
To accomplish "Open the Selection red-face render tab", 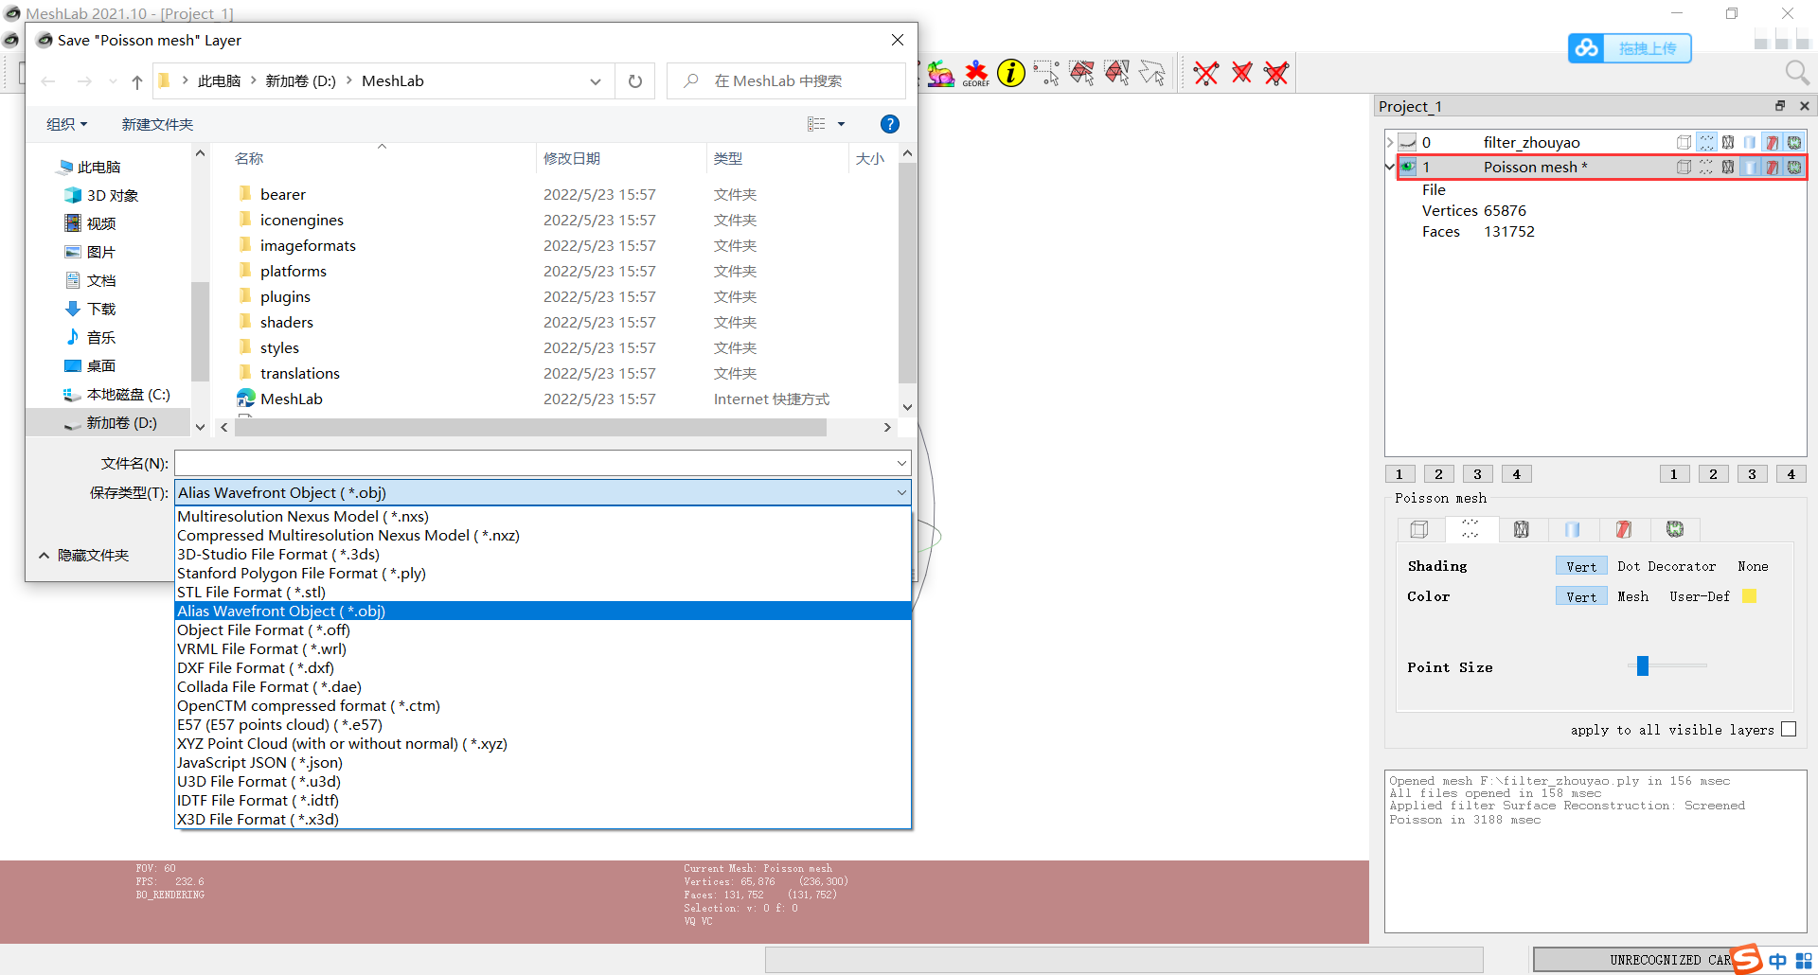I will 1624,529.
